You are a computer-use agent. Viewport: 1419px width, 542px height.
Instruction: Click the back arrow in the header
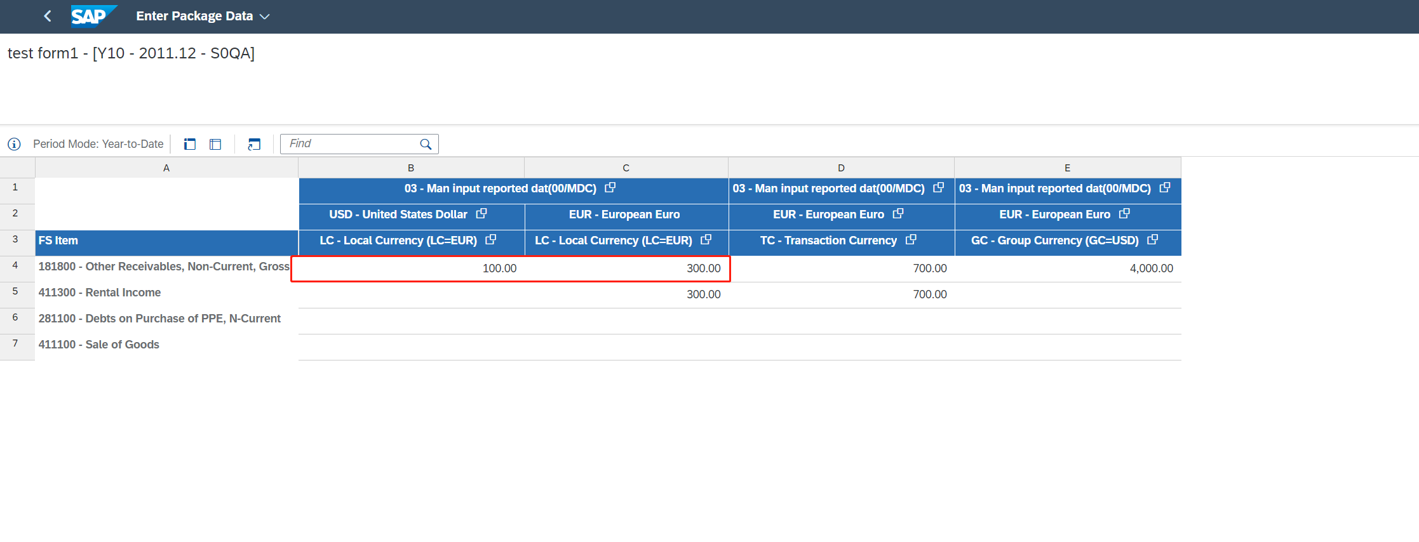(48, 16)
